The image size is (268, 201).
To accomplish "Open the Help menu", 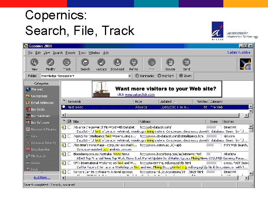I will [x=106, y=52].
